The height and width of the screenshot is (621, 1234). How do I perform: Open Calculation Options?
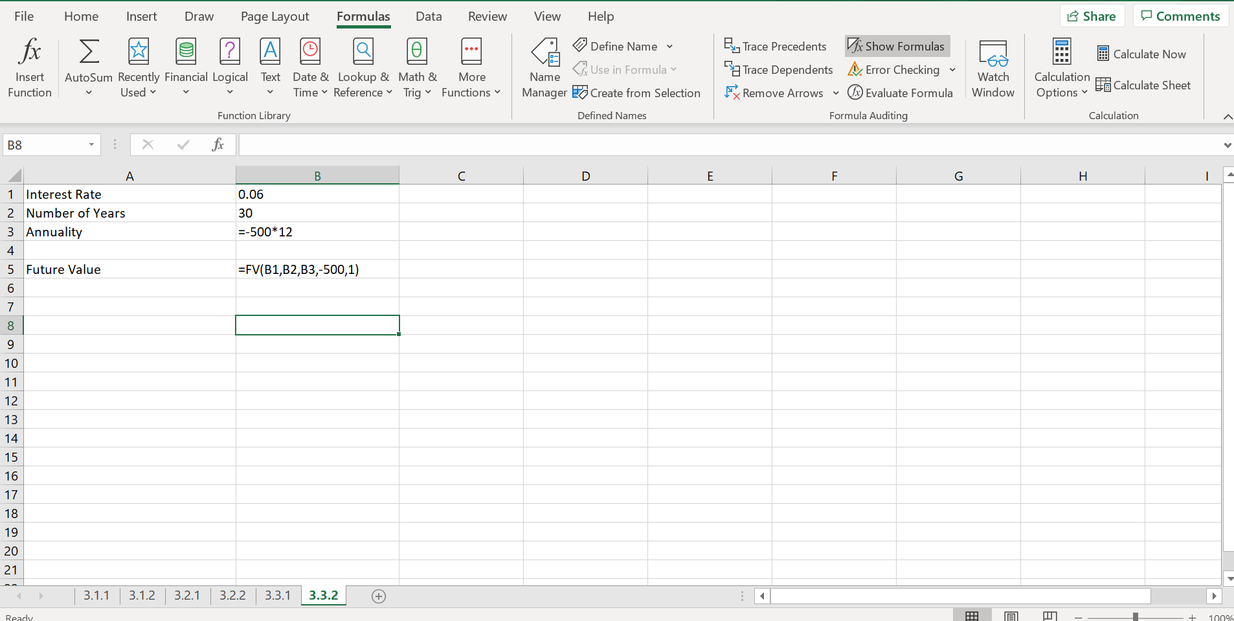tap(1062, 68)
